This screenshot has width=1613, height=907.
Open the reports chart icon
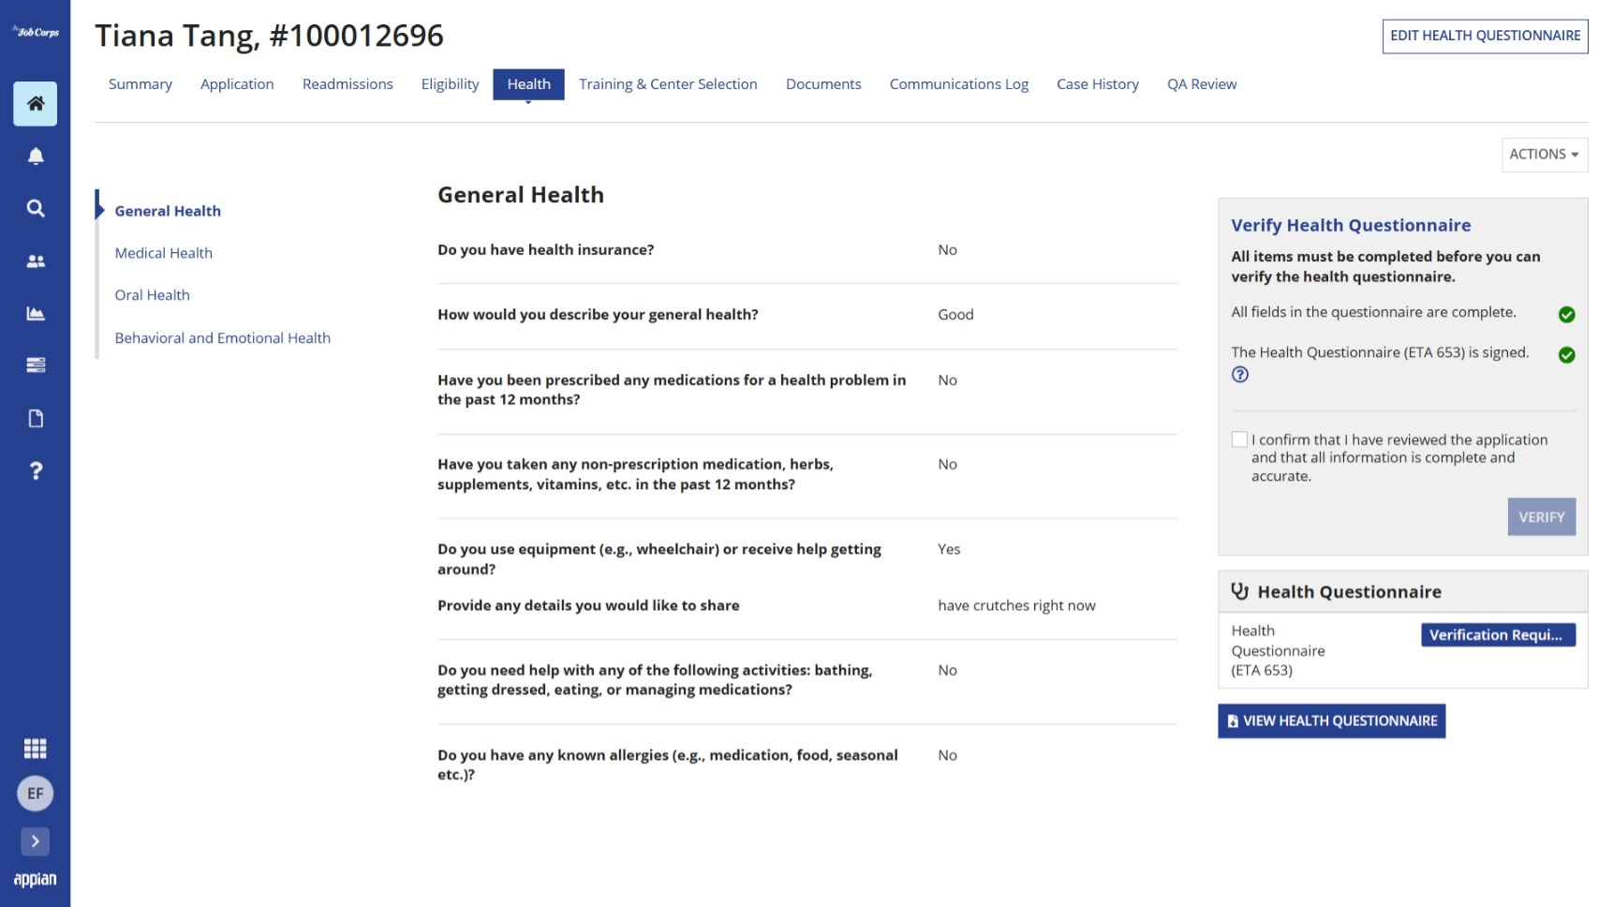pyautogui.click(x=35, y=313)
